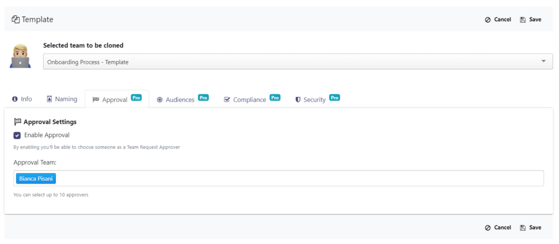Open the selected team dropdown arrow
The image size is (559, 244).
pos(544,61)
